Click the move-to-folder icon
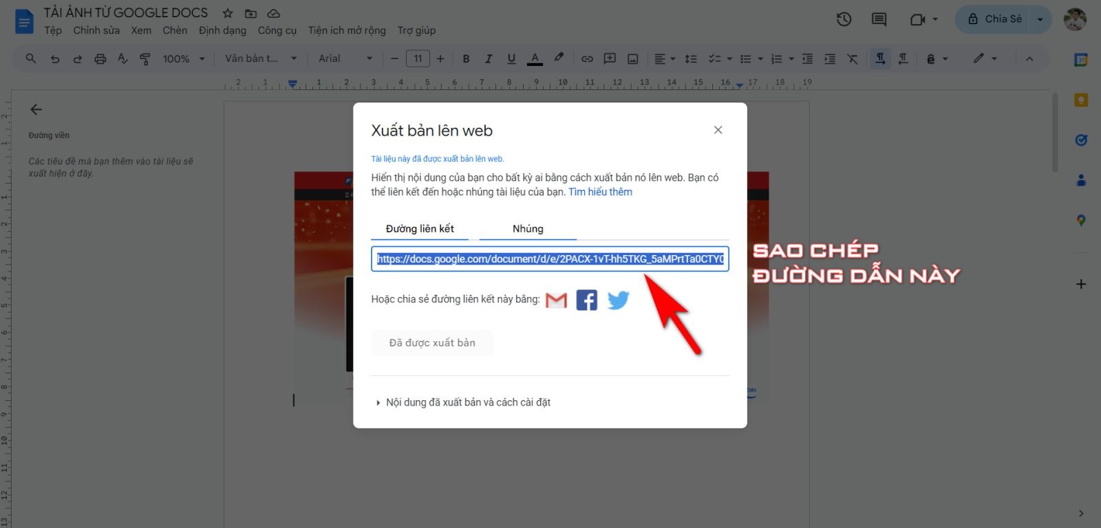1101x528 pixels. pyautogui.click(x=250, y=13)
